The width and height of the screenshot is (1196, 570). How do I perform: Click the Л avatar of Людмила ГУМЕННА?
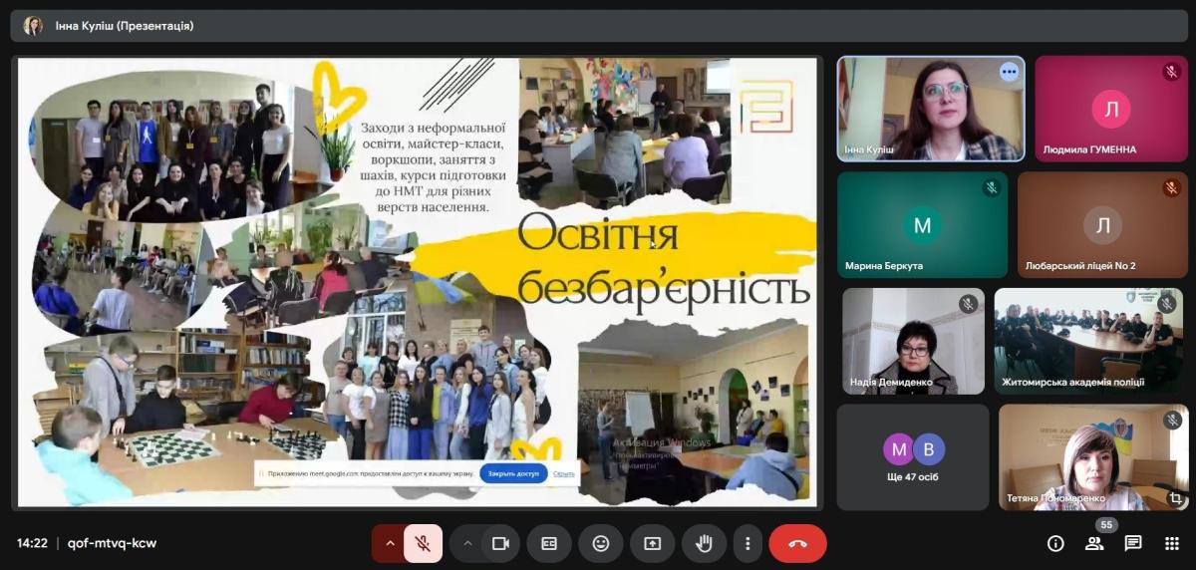pyautogui.click(x=1110, y=109)
